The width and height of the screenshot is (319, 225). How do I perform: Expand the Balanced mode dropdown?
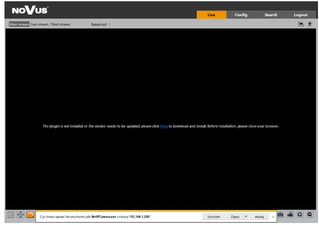[x=101, y=24]
